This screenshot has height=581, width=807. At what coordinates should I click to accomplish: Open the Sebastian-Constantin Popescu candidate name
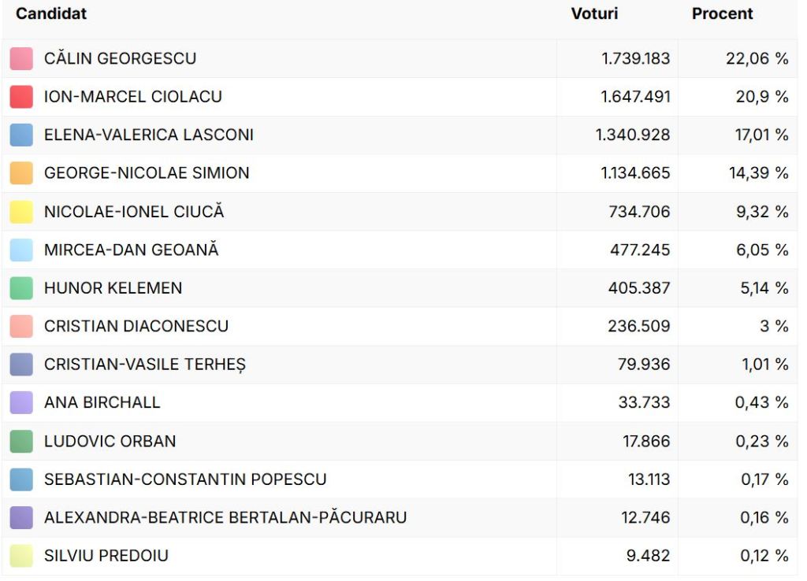click(185, 479)
